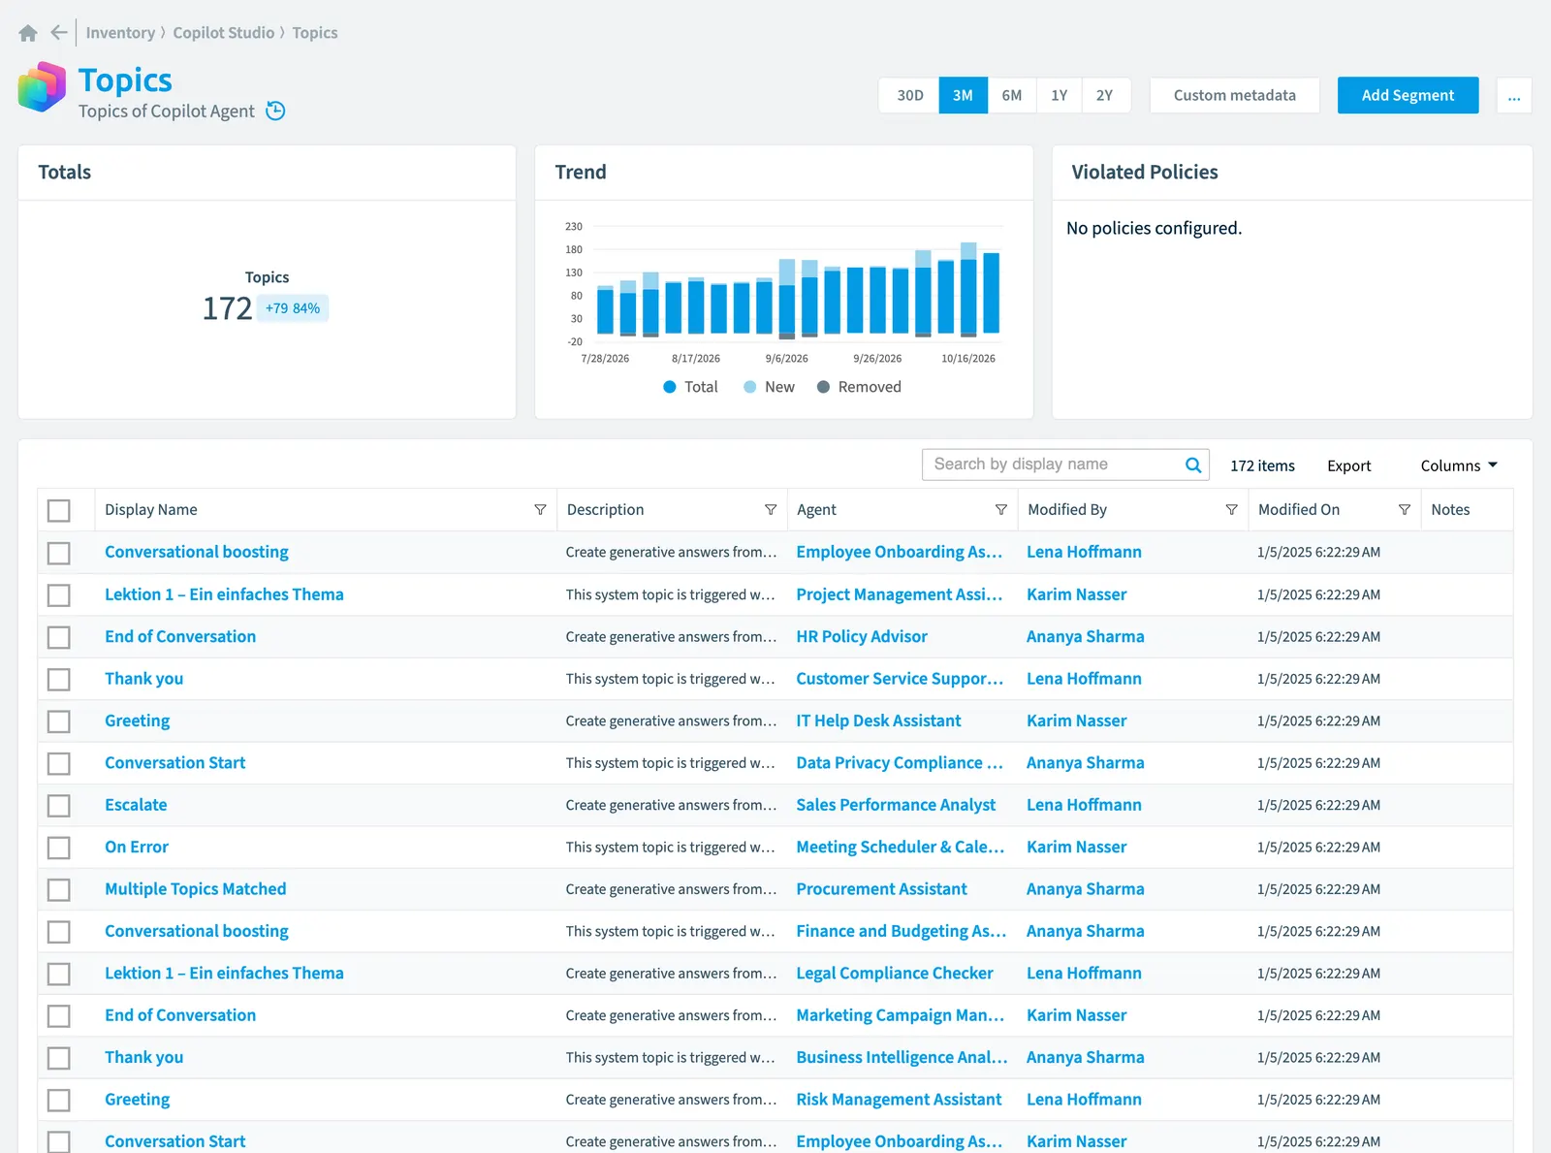Open the Inventory breadcrumb link
This screenshot has height=1153, width=1551.
[x=120, y=33]
